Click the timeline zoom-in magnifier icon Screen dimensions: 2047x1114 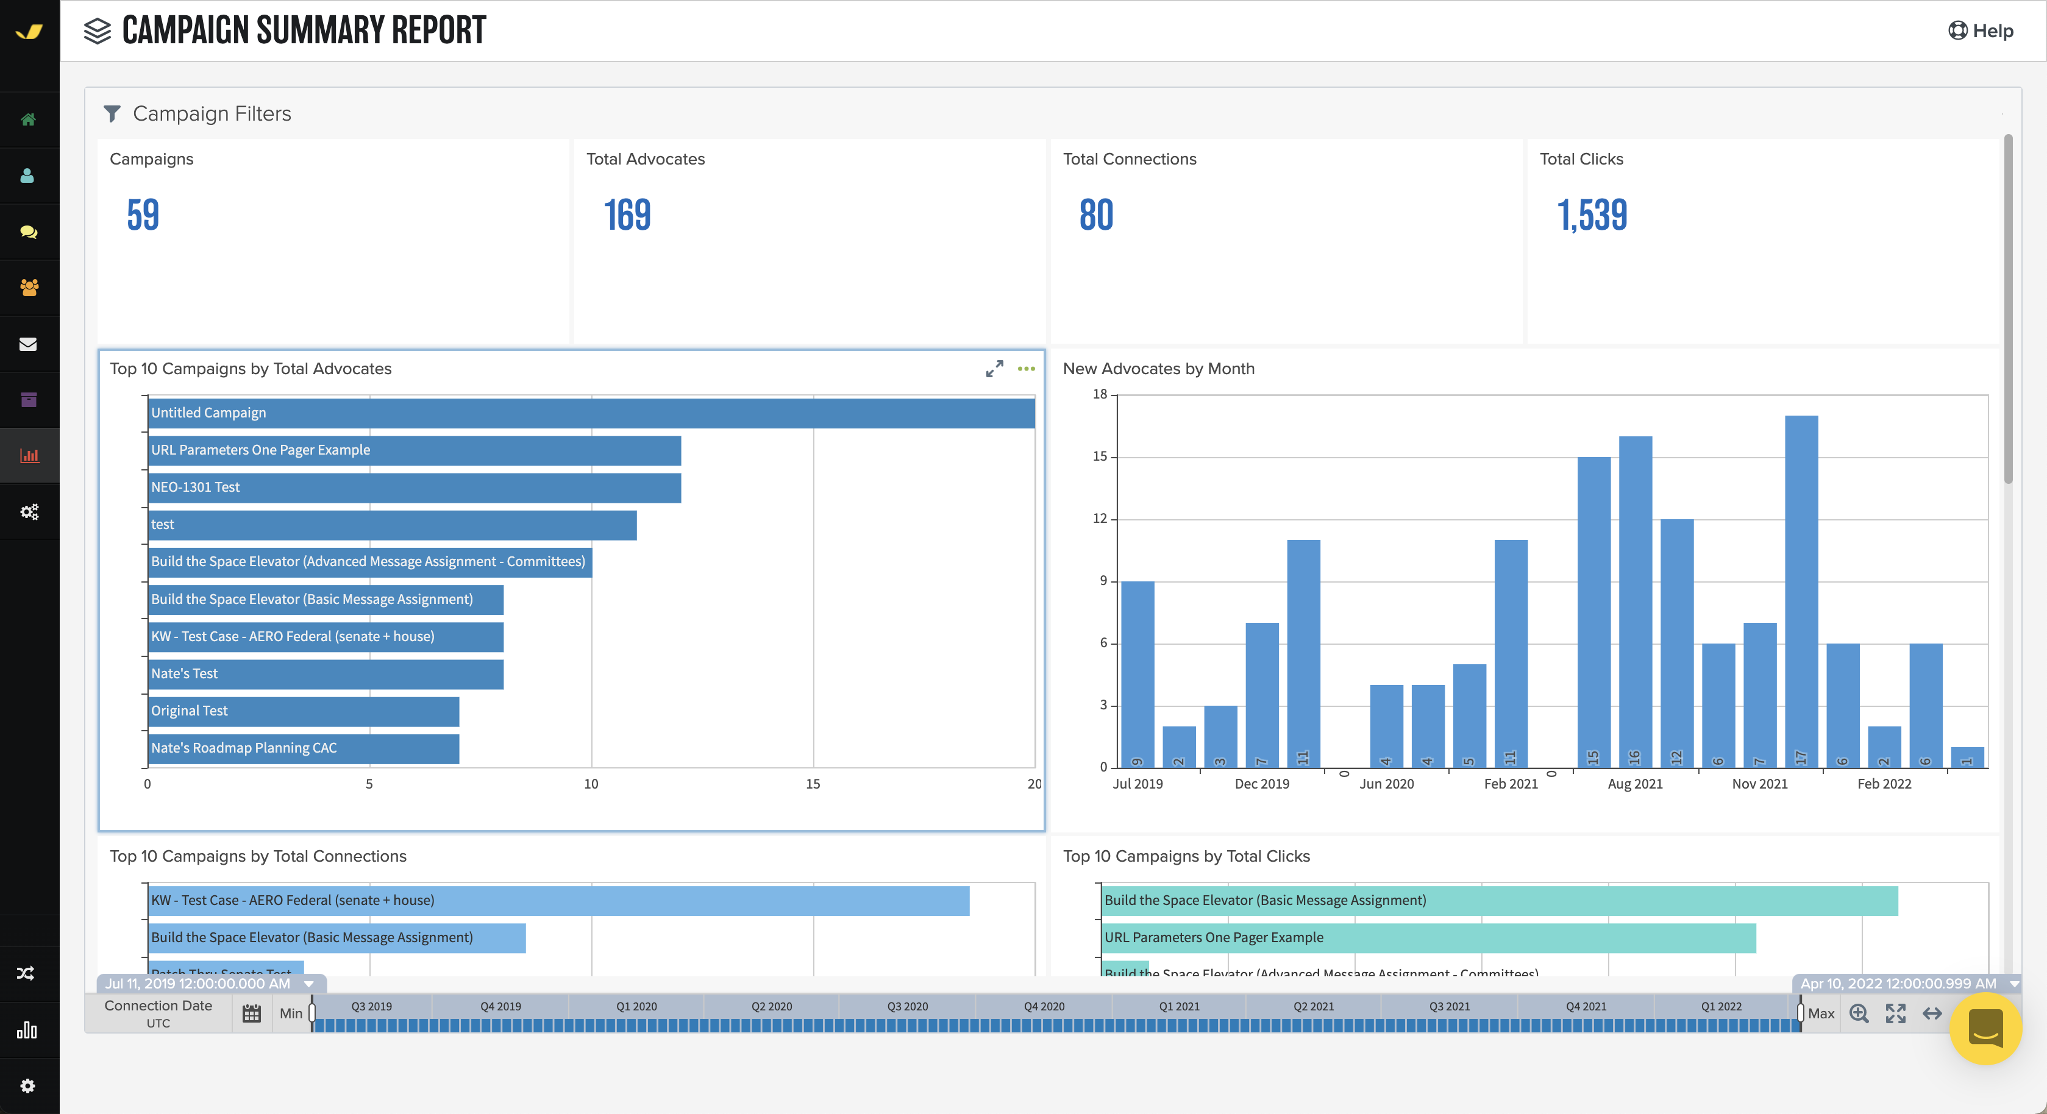[x=1859, y=1013]
